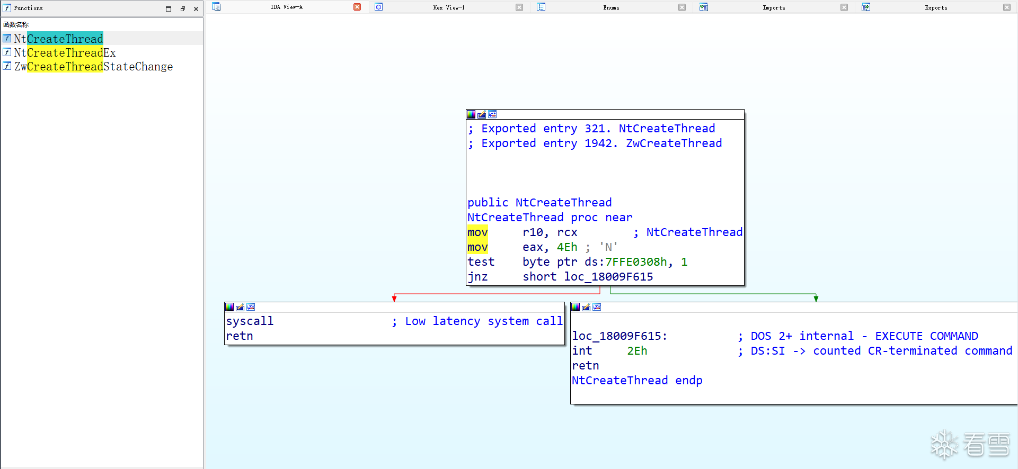Open the Enums tab

click(x=611, y=7)
